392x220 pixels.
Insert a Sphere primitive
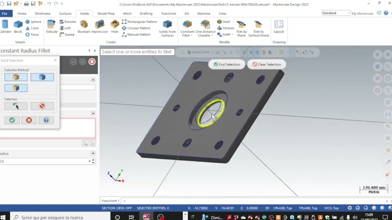pyautogui.click(x=33, y=22)
